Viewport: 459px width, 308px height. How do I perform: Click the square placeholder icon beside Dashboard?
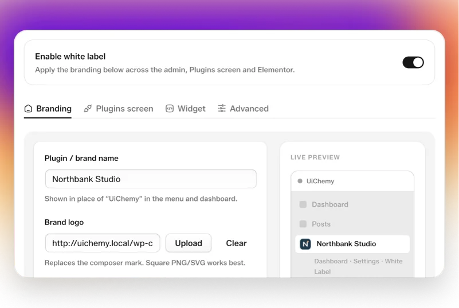pyautogui.click(x=303, y=204)
